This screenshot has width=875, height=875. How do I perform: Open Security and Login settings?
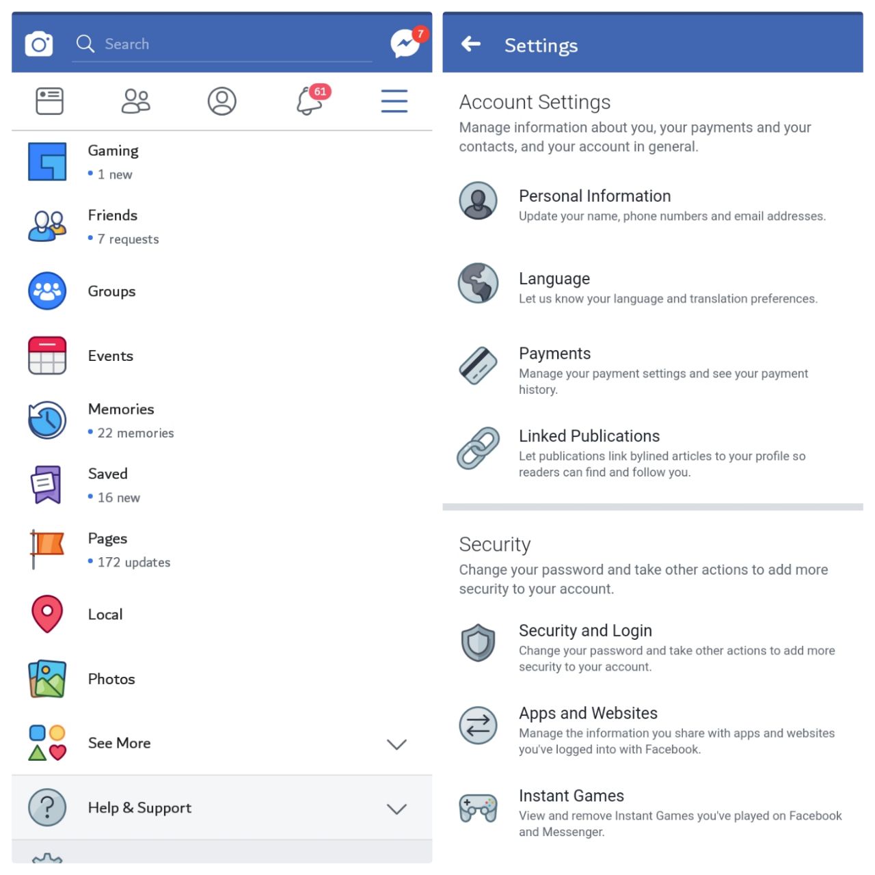(x=653, y=647)
